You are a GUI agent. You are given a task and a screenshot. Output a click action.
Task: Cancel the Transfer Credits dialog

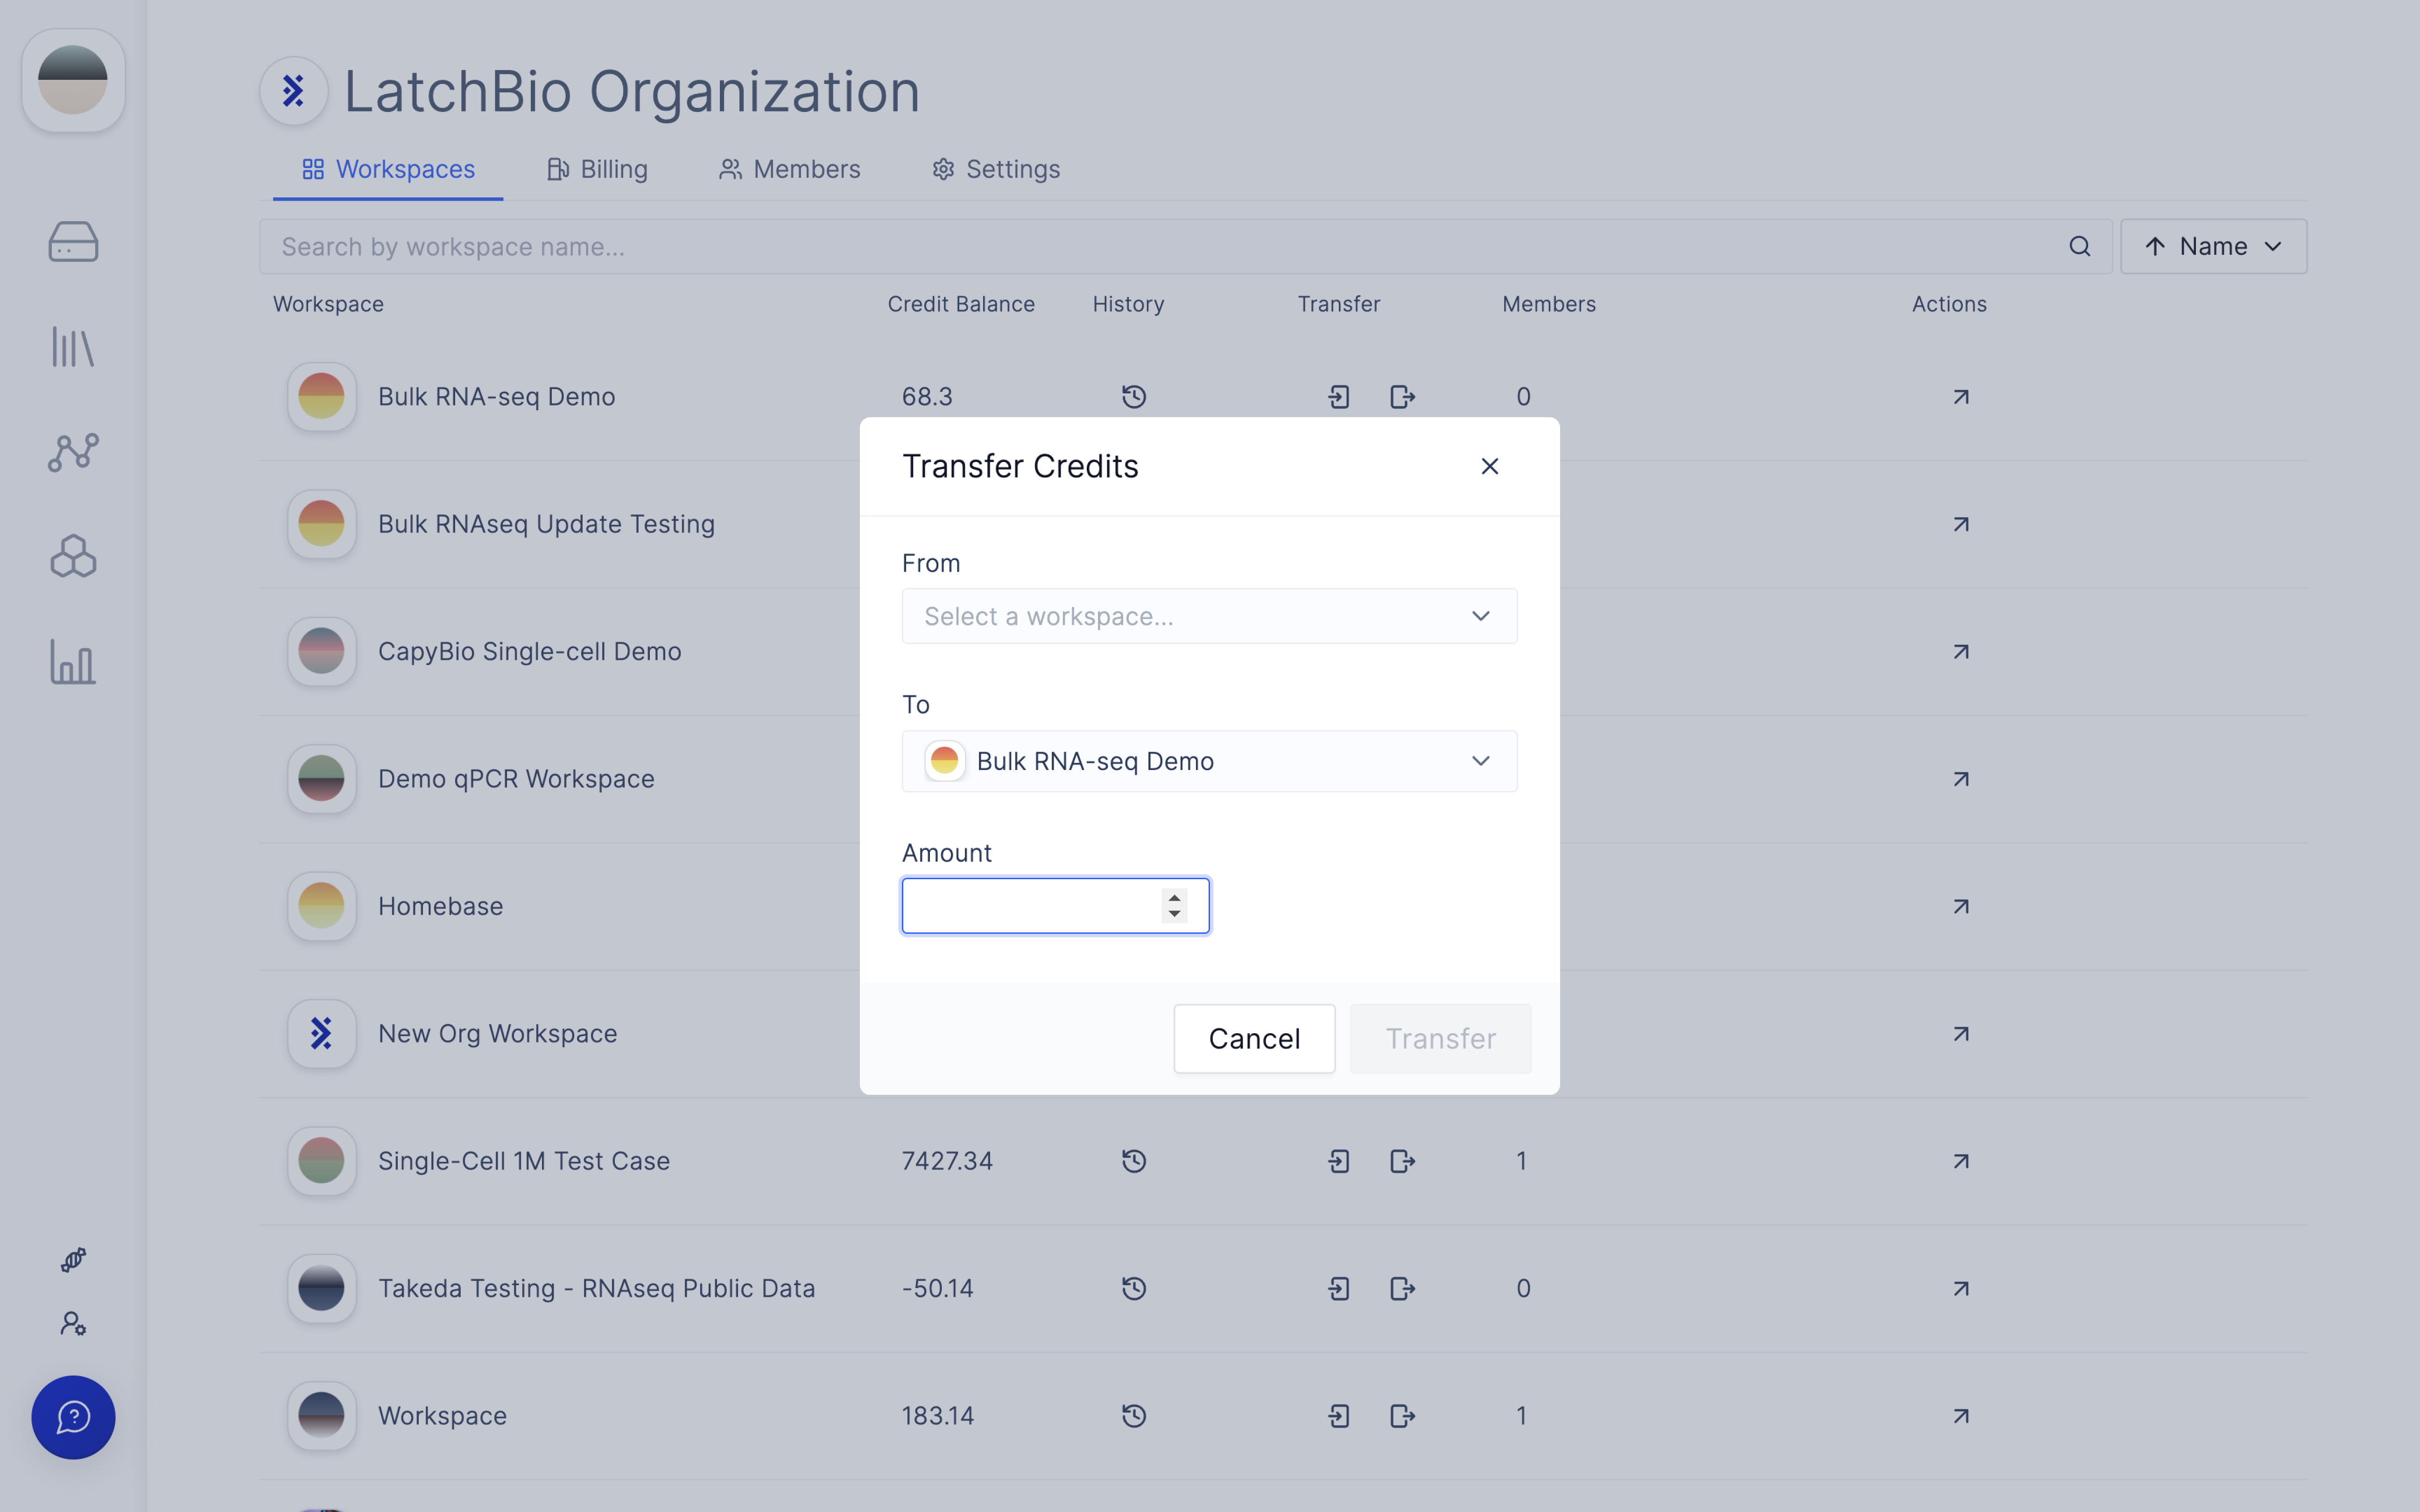click(x=1254, y=1038)
